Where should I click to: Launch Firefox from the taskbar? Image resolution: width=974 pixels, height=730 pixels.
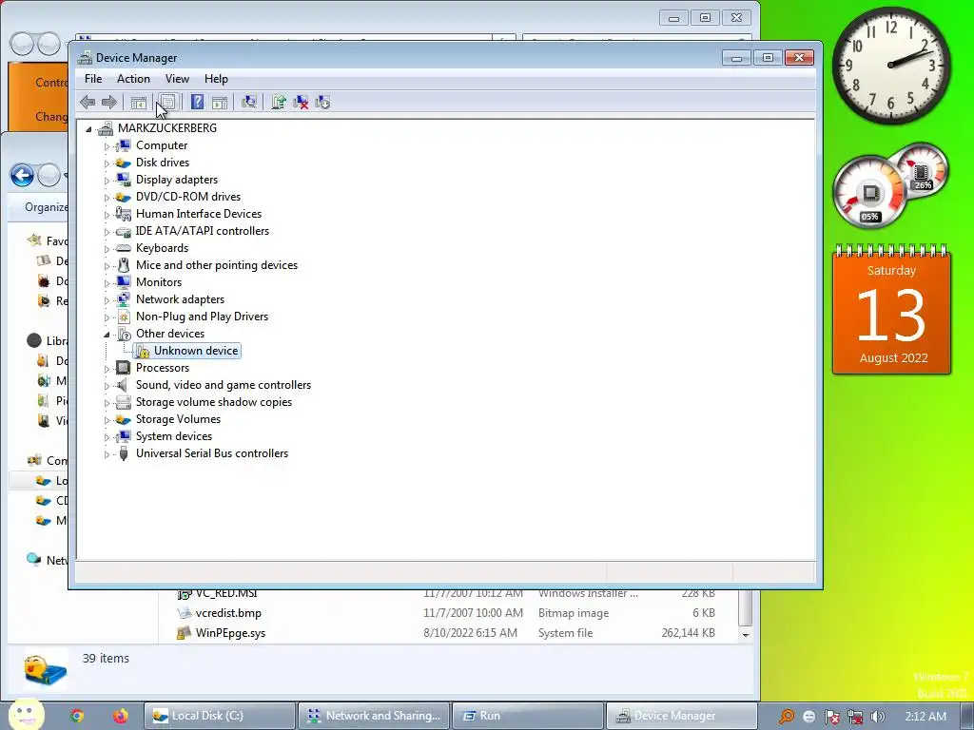pos(121,716)
